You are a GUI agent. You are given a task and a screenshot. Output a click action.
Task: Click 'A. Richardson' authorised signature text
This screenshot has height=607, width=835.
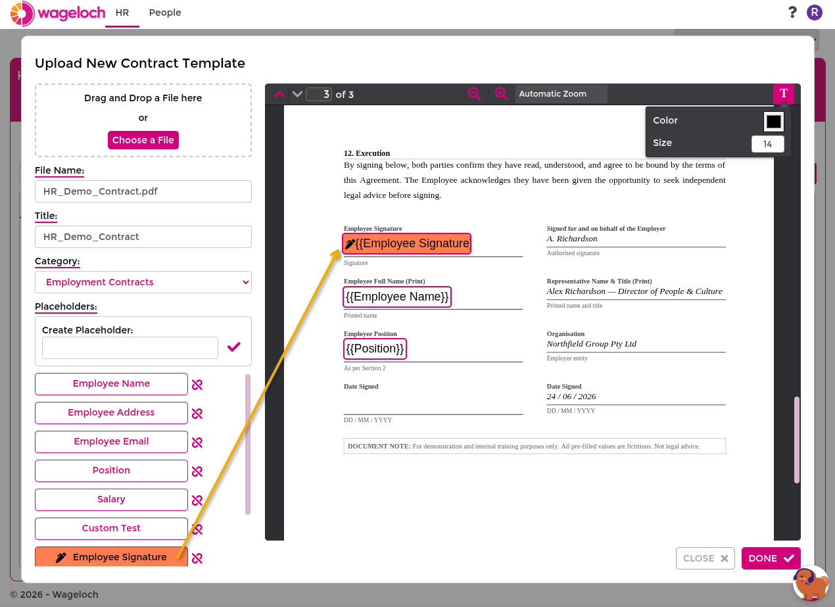(x=572, y=239)
